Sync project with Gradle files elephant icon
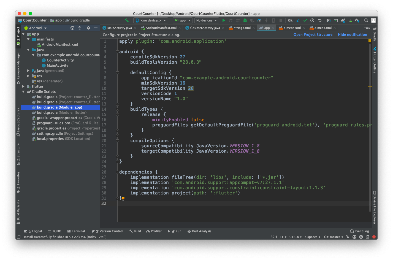Viewport: 393px width, 260px height. (x=343, y=20)
